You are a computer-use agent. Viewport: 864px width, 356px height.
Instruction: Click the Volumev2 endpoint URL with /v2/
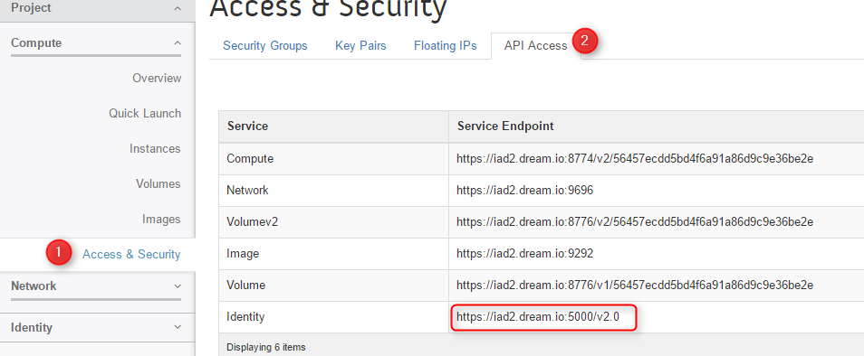tap(635, 222)
